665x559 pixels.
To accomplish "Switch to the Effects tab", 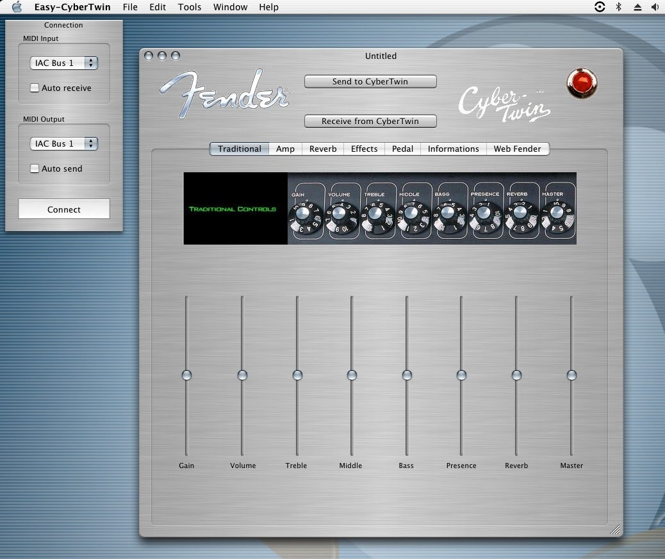I will click(x=365, y=149).
